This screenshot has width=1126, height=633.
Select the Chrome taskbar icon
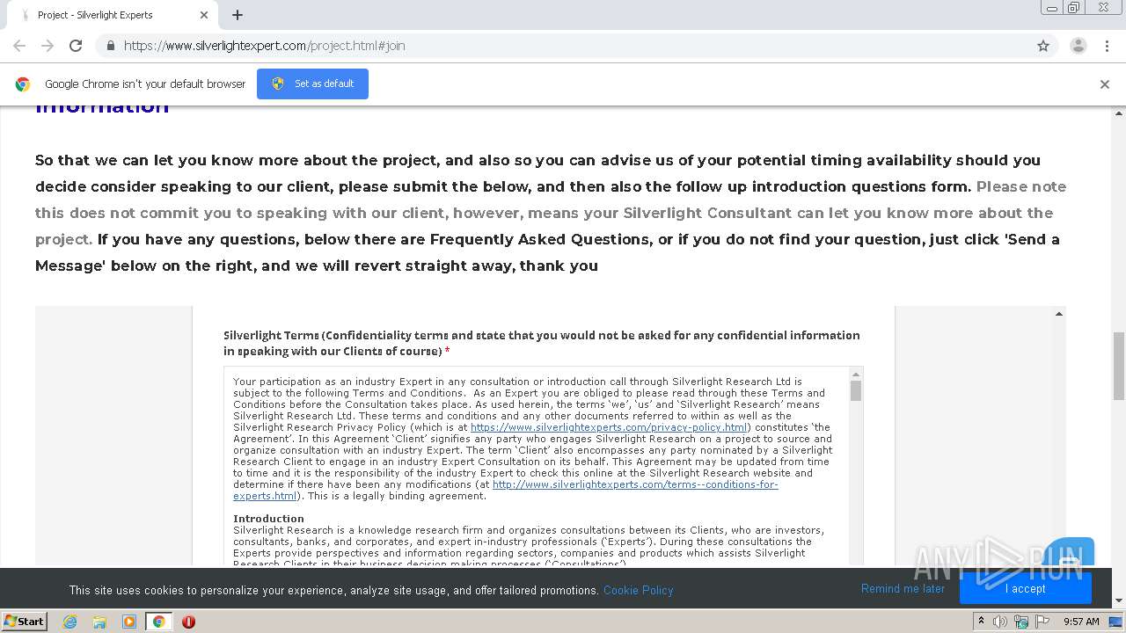[159, 622]
